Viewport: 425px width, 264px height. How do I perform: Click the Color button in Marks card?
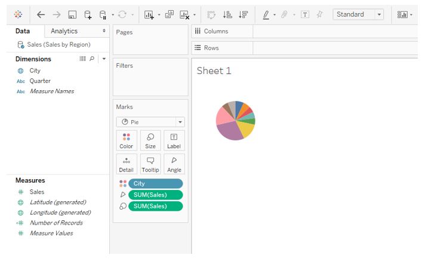pos(127,140)
